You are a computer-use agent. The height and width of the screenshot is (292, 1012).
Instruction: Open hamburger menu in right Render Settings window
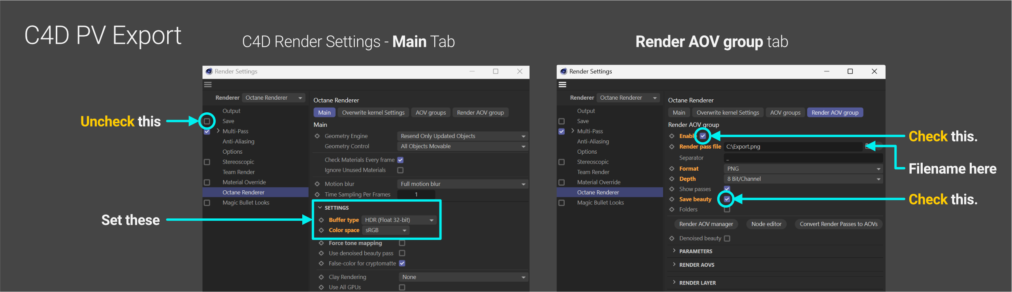562,84
